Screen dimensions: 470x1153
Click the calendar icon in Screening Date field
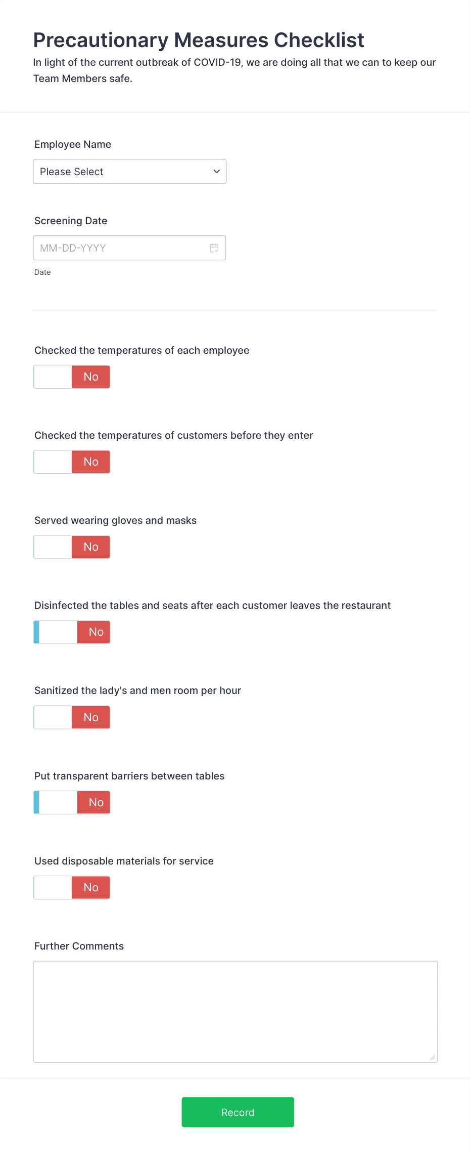214,248
